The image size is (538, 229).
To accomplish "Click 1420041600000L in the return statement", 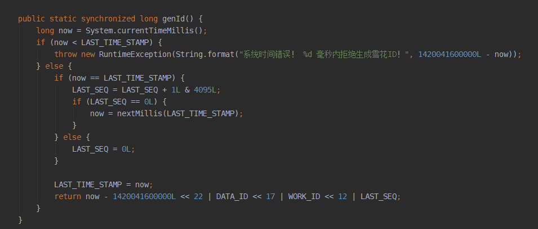I will (144, 196).
